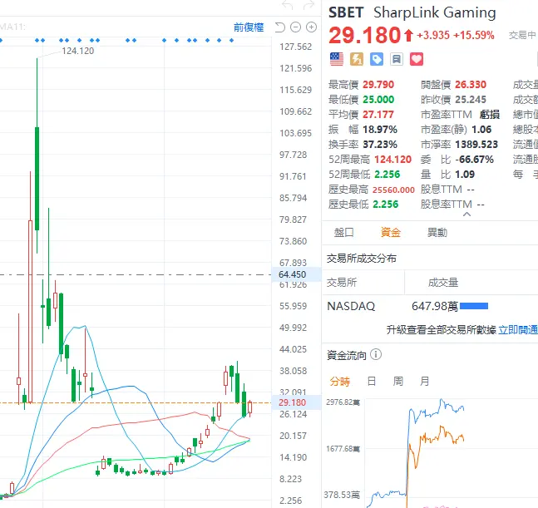The width and height of the screenshot is (538, 508).
Task: Click the 市淨率 1389.523 value
Action: [476, 145]
